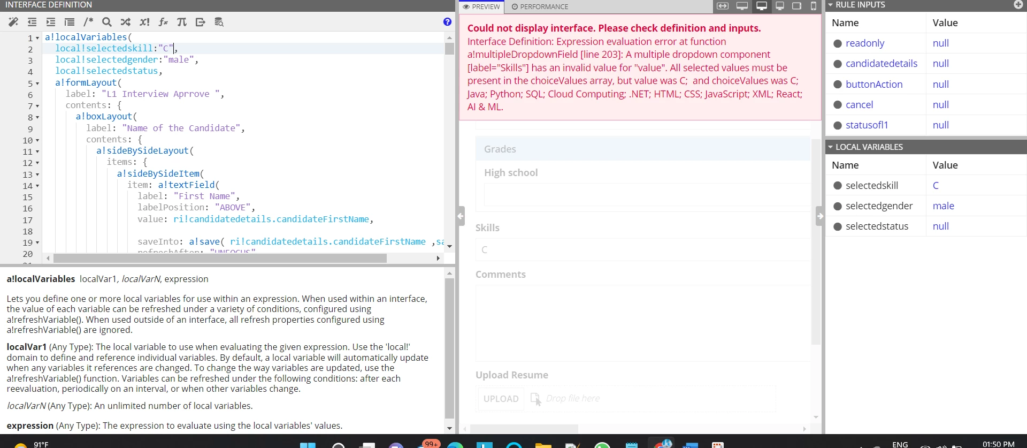1027x448 pixels.
Task: Toggle comment with the /* icon
Action: (88, 22)
